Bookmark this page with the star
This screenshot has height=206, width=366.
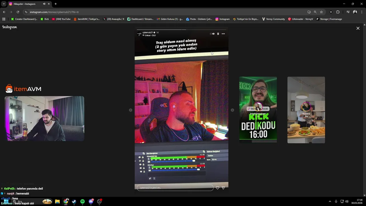click(x=321, y=12)
